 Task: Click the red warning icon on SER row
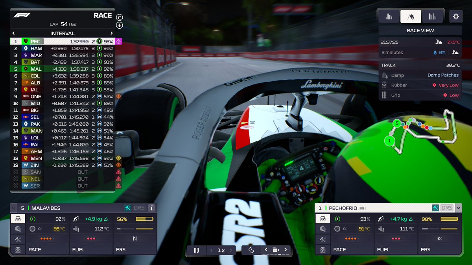coord(118,186)
